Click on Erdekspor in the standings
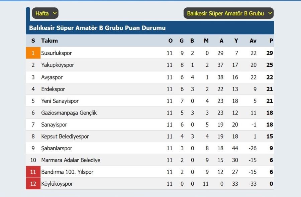The width and height of the screenshot is (301, 197). [x=53, y=89]
